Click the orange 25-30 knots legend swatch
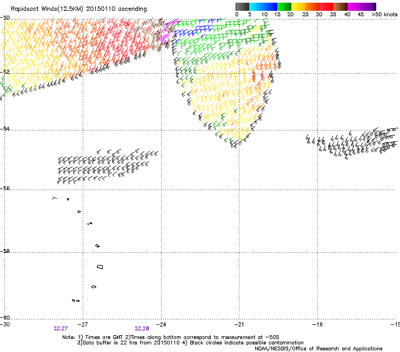Image resolution: width=400 pixels, height=352 pixels. click(x=312, y=6)
